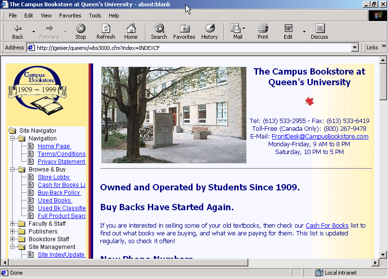The image size is (388, 279).
Task: Visit the Store Lobby link
Action: (54, 177)
